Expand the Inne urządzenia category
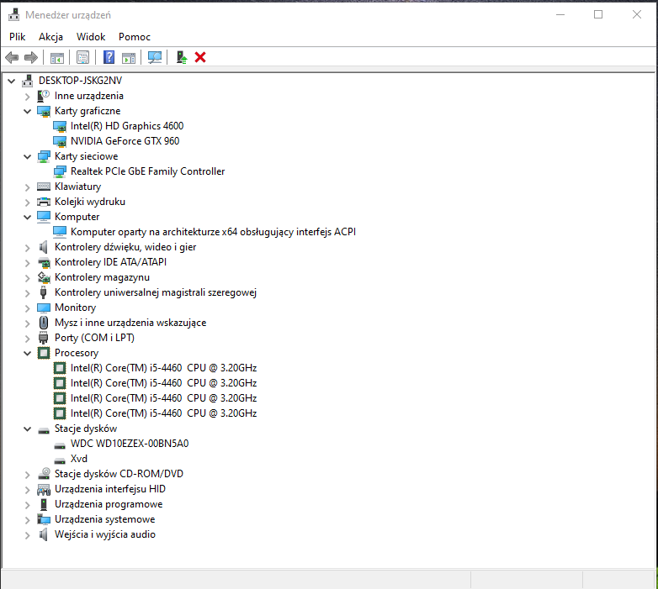The width and height of the screenshot is (658, 589). (x=27, y=97)
